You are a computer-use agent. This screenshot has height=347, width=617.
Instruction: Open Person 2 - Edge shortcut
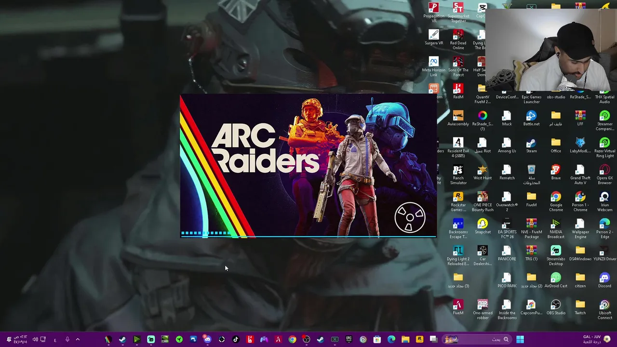[x=604, y=228]
